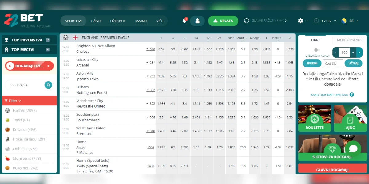Select the Fudbal sport icon
The image size is (369, 184).
pos(7,110)
